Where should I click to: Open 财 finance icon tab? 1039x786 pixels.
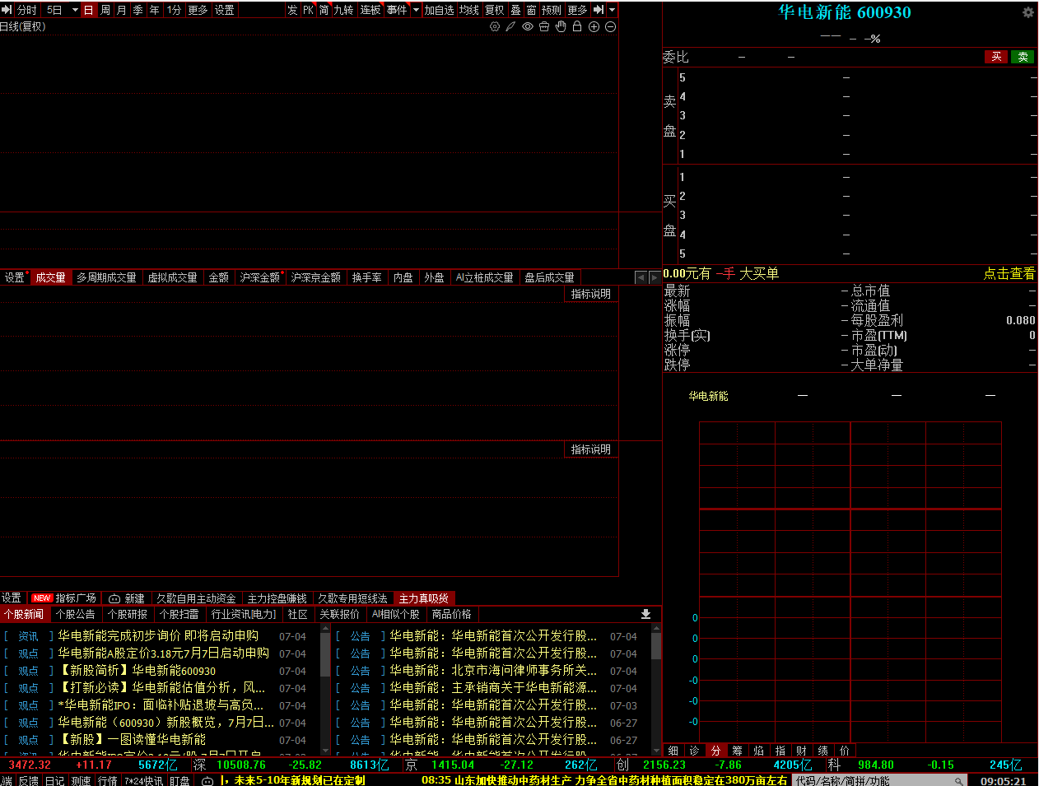point(801,751)
